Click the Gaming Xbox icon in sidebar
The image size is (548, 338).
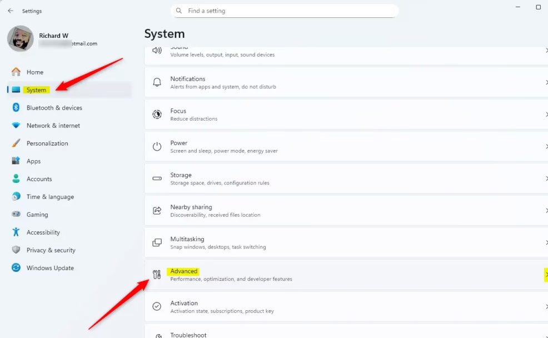tap(16, 214)
